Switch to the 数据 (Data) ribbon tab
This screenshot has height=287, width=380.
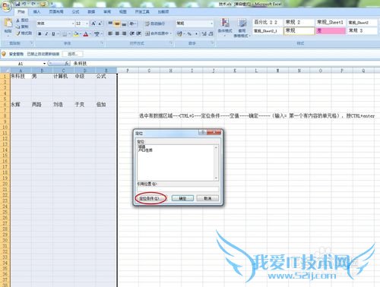pos(91,11)
